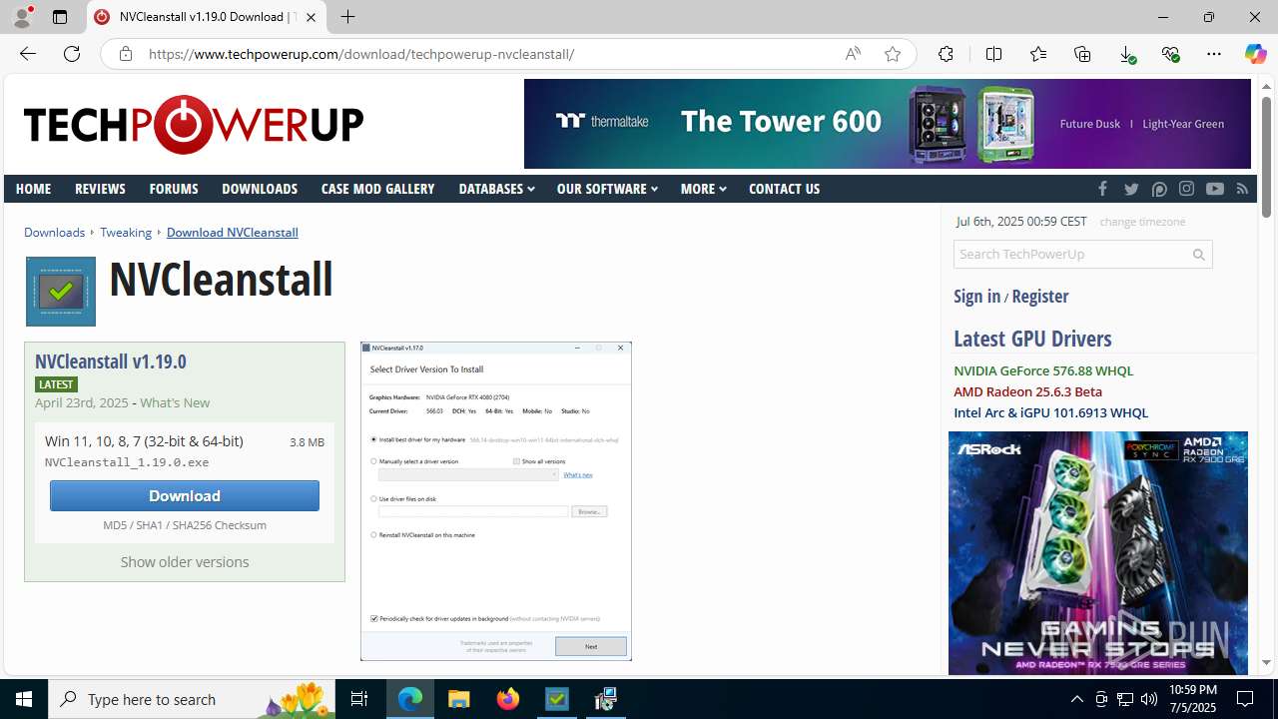Add page to favorites star icon
This screenshot has width=1278, height=719.
point(893,54)
